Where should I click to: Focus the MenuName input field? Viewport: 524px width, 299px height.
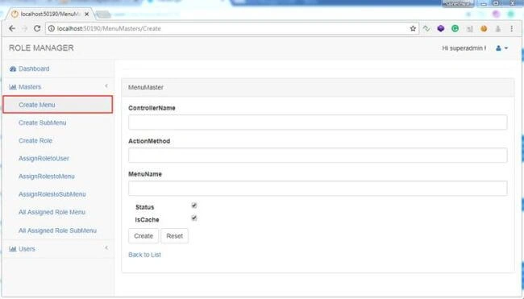point(318,189)
